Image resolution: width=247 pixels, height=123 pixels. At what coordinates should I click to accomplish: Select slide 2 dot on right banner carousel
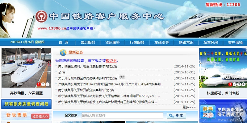coord(235,84)
